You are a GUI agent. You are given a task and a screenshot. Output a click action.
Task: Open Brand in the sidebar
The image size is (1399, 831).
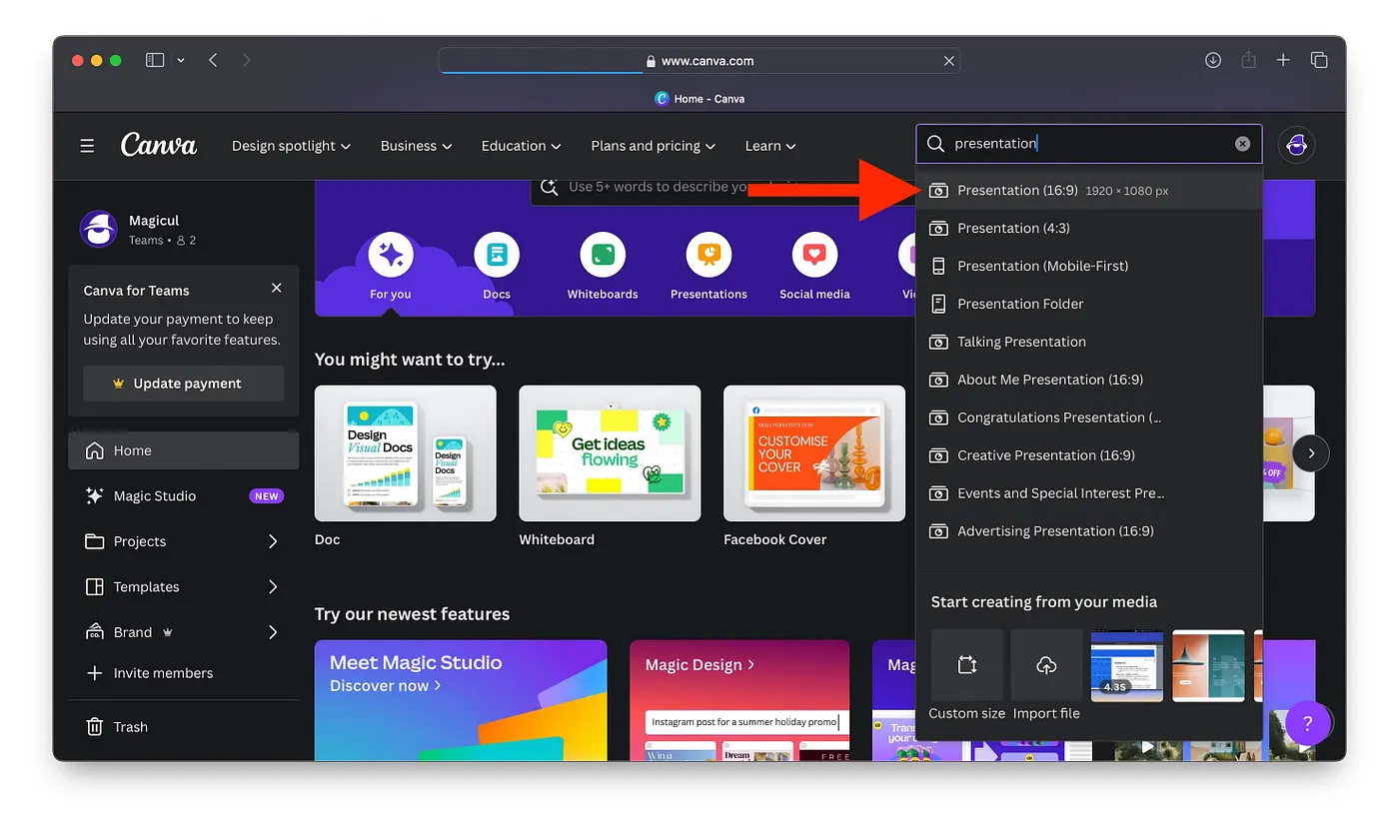[184, 632]
